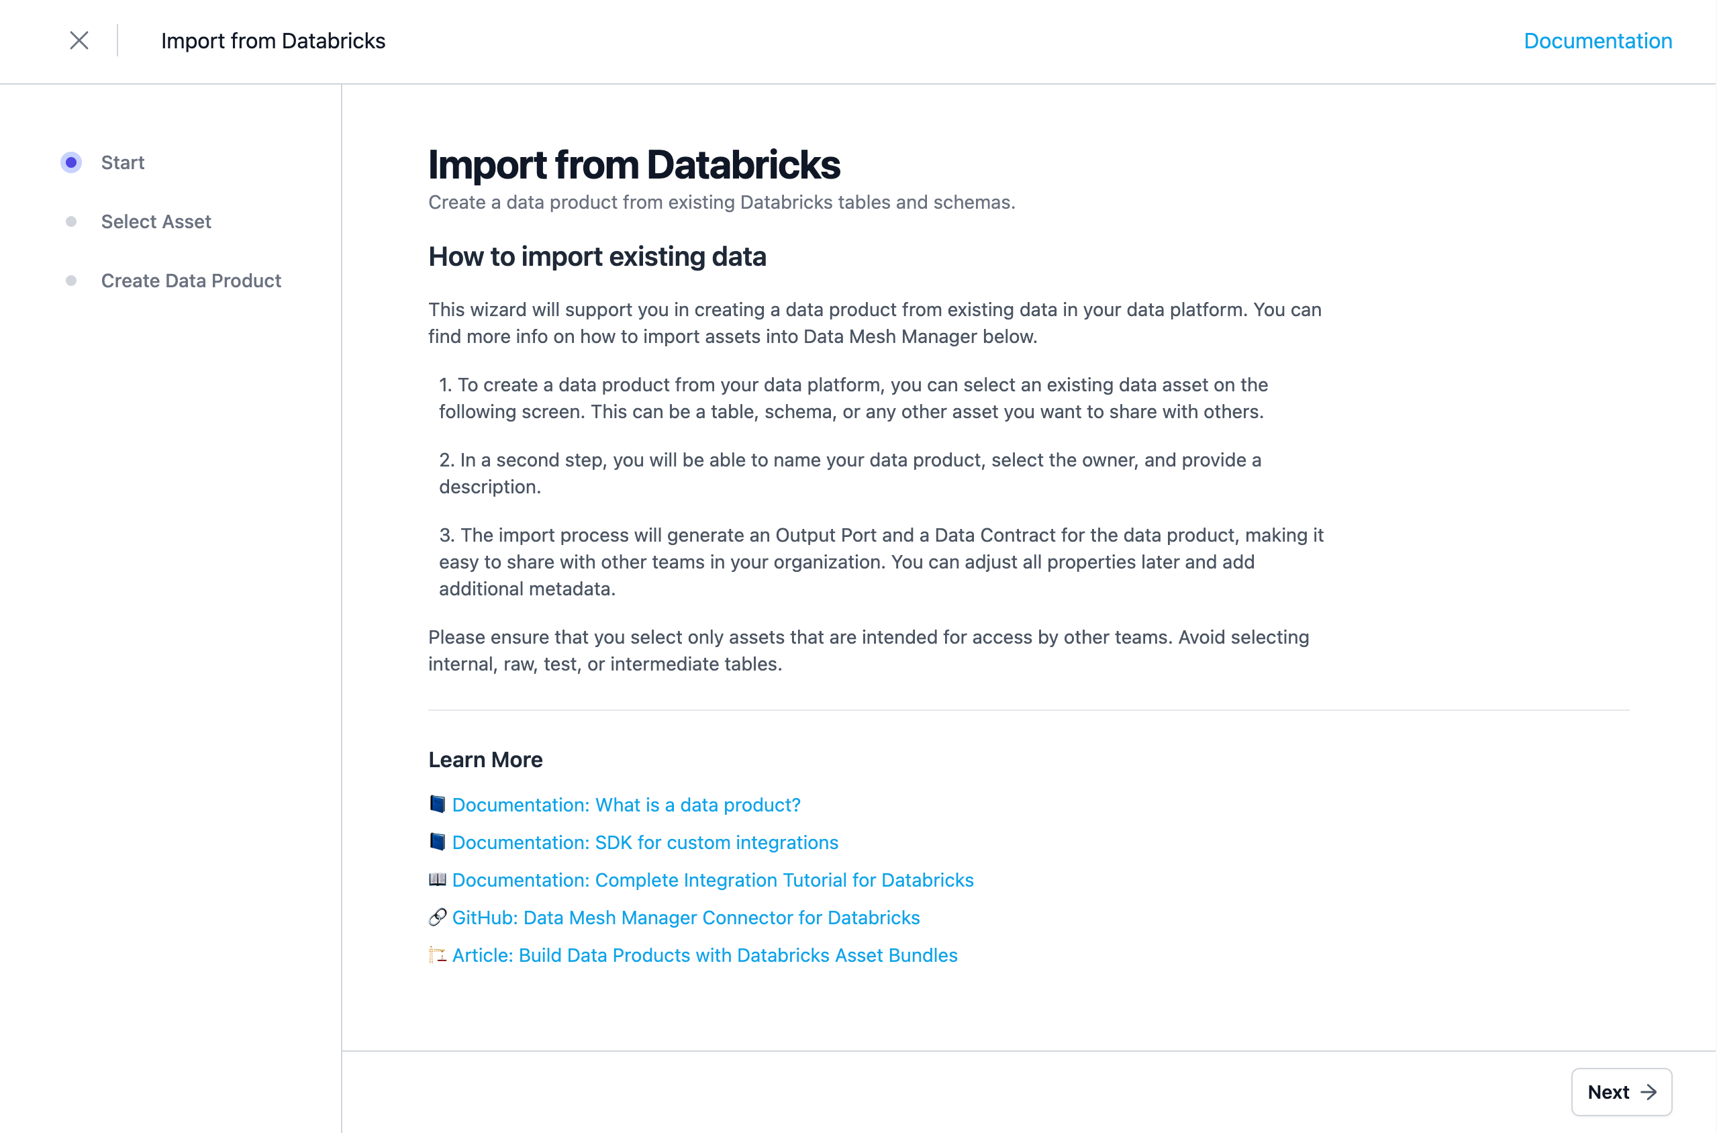
Task: Open SDK for custom integrations documentation
Action: click(644, 842)
